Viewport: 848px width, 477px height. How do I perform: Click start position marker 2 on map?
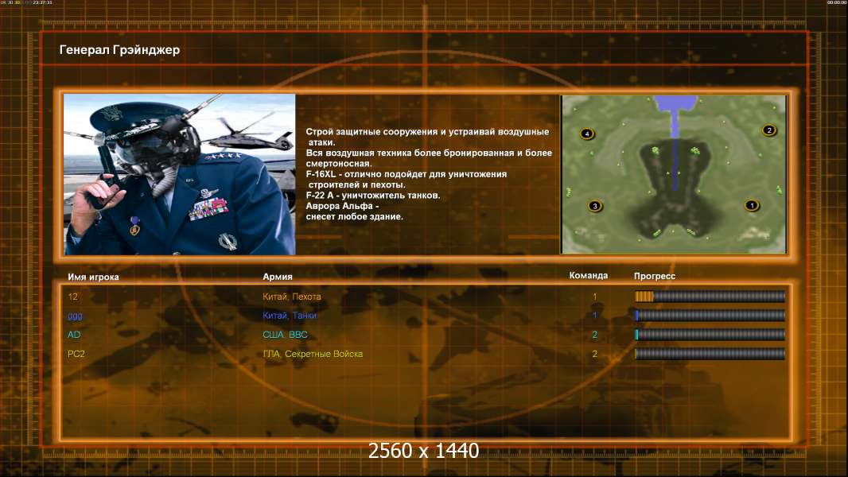[x=768, y=130]
